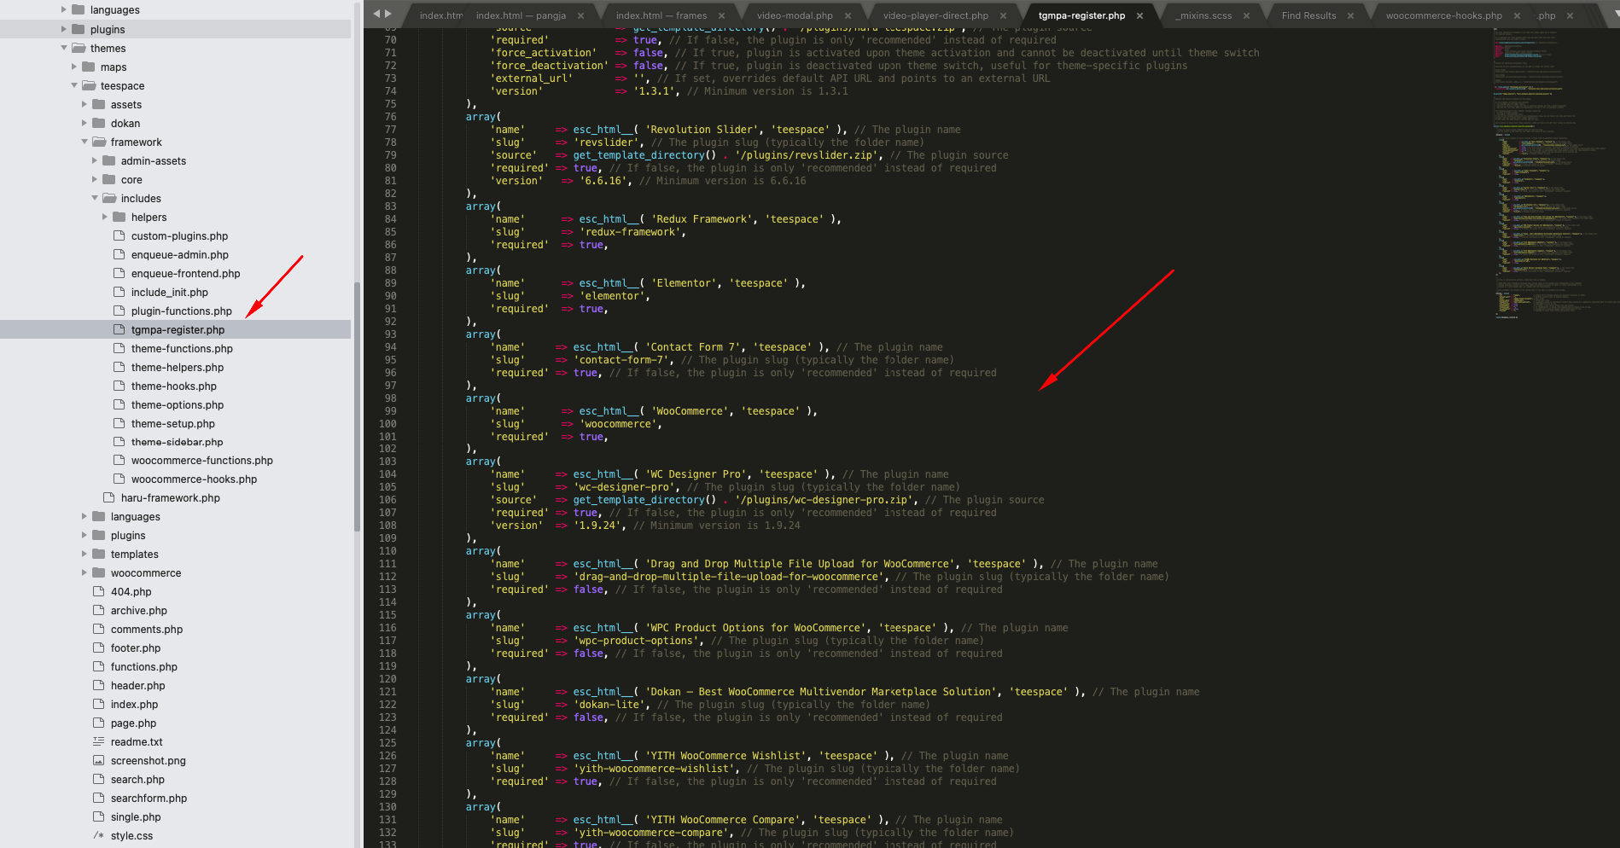Image resolution: width=1620 pixels, height=848 pixels.
Task: Open footer.php in the sidebar
Action: pos(136,648)
